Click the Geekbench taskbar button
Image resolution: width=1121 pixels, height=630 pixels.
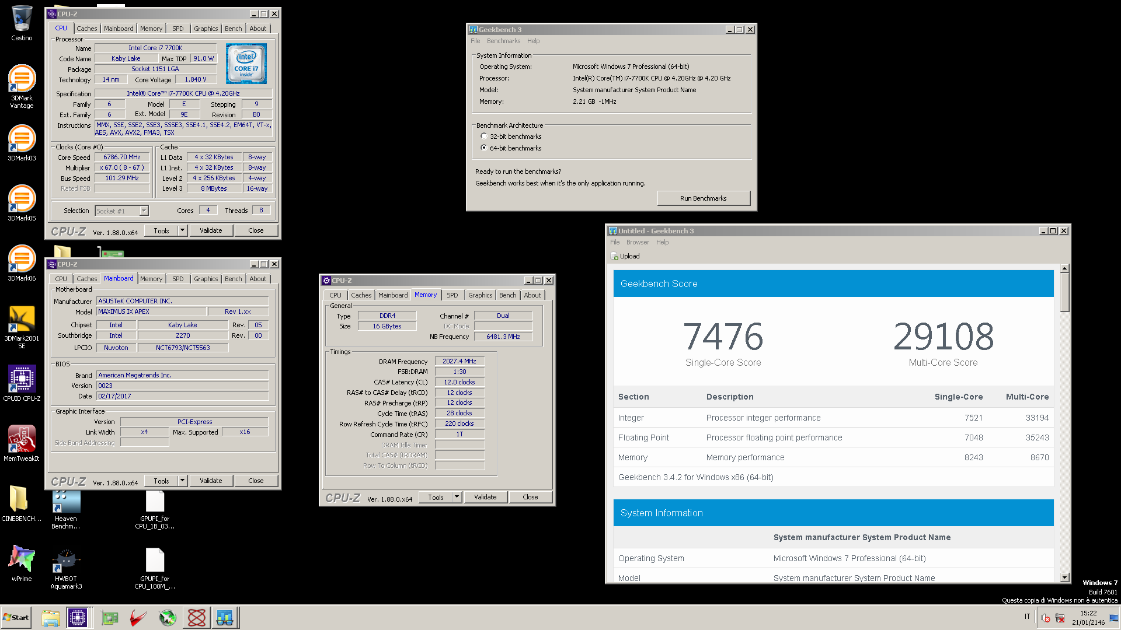point(225,618)
